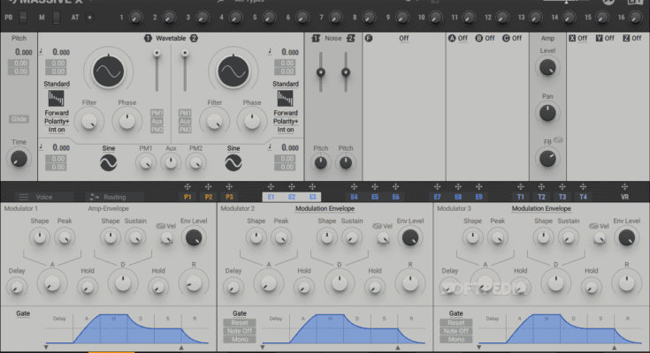Click the first Noise level slider

(320, 72)
